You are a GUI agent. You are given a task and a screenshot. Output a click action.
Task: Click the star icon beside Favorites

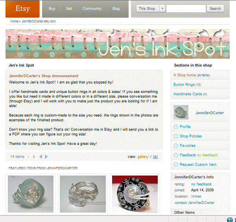176,146
